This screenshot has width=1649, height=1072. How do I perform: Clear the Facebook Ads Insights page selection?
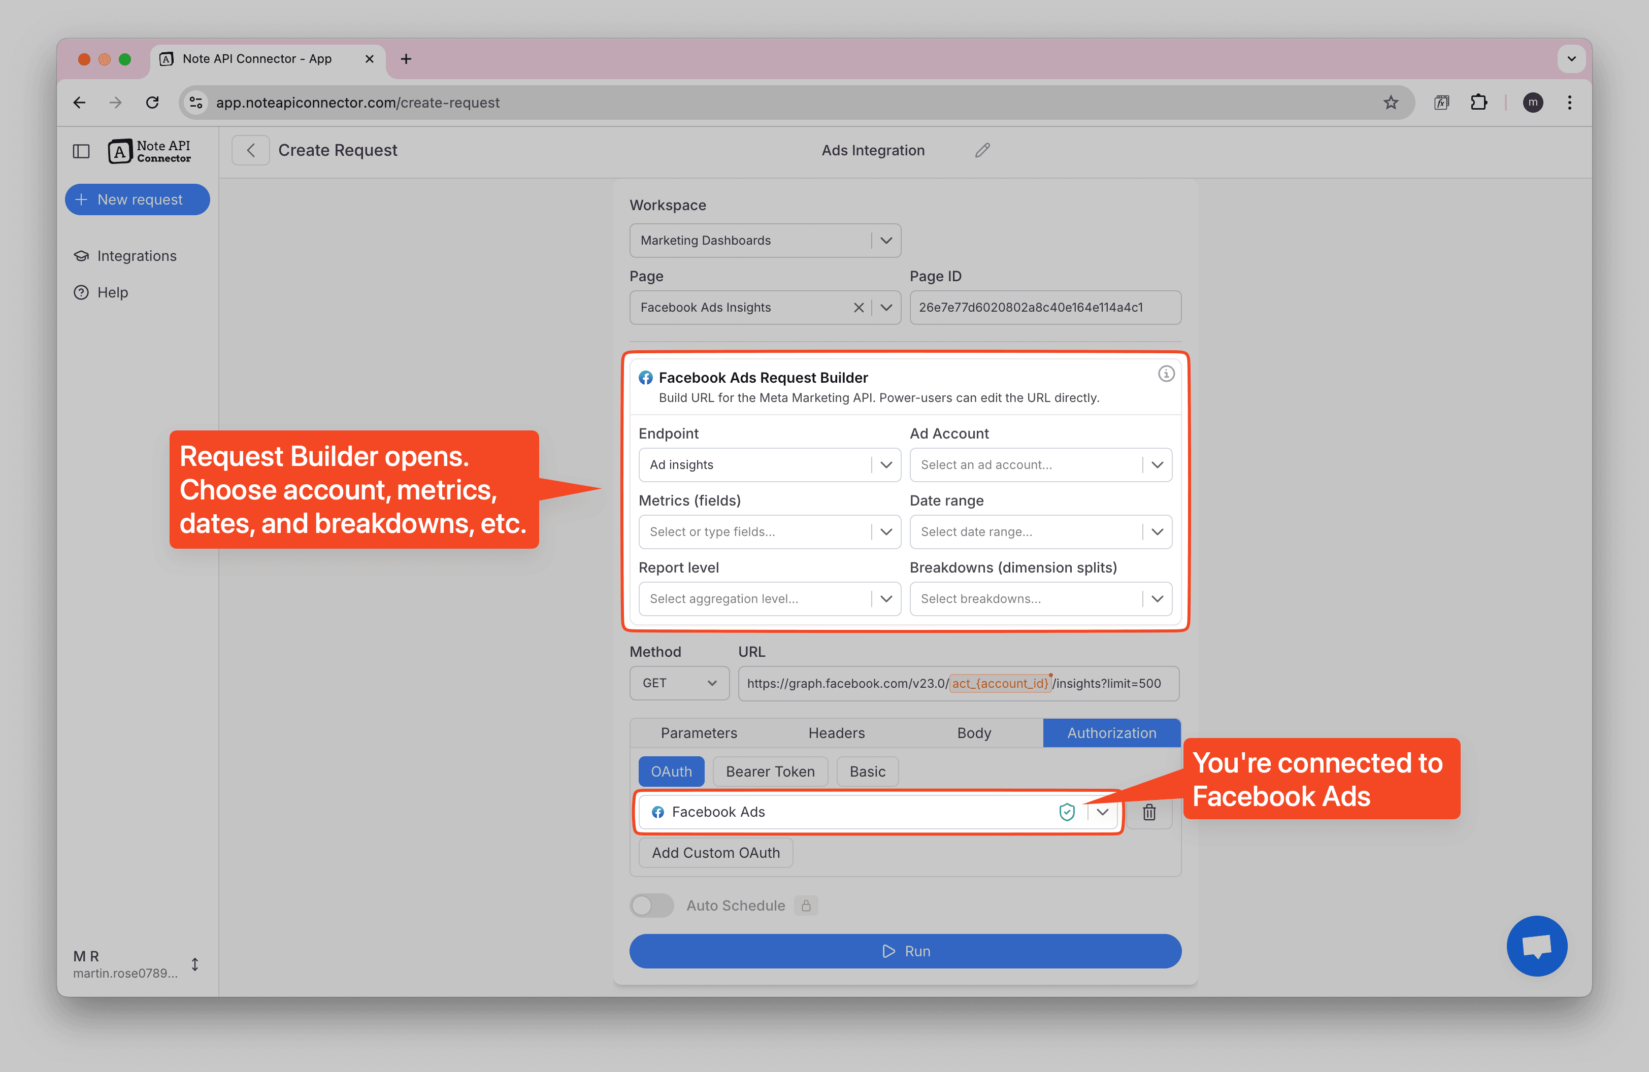click(859, 308)
